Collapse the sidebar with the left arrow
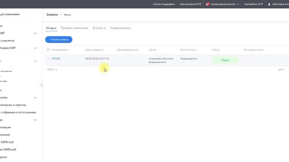The height and width of the screenshot is (162, 289). pos(42,85)
